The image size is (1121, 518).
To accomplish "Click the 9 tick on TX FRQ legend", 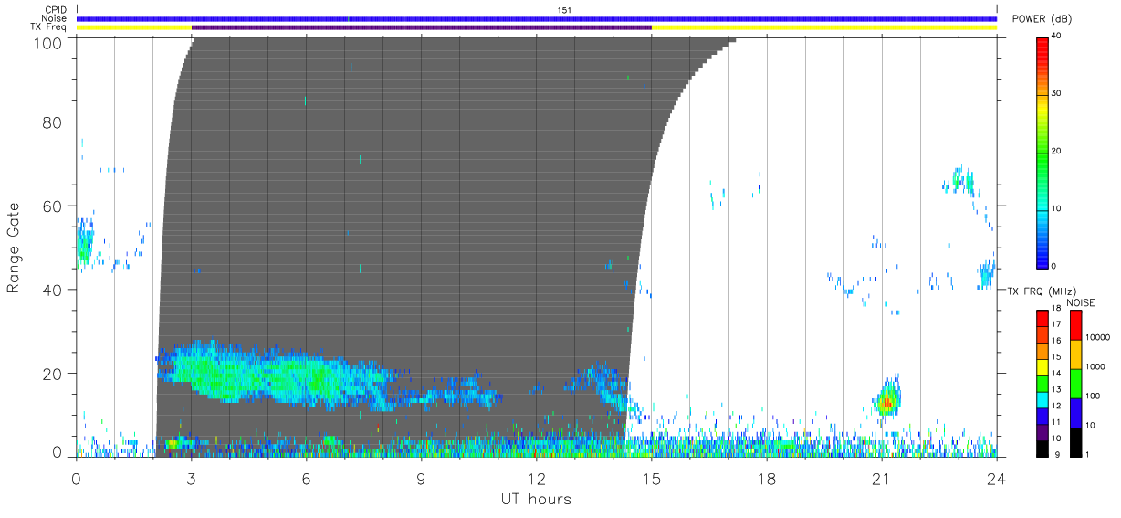I will [x=1055, y=455].
